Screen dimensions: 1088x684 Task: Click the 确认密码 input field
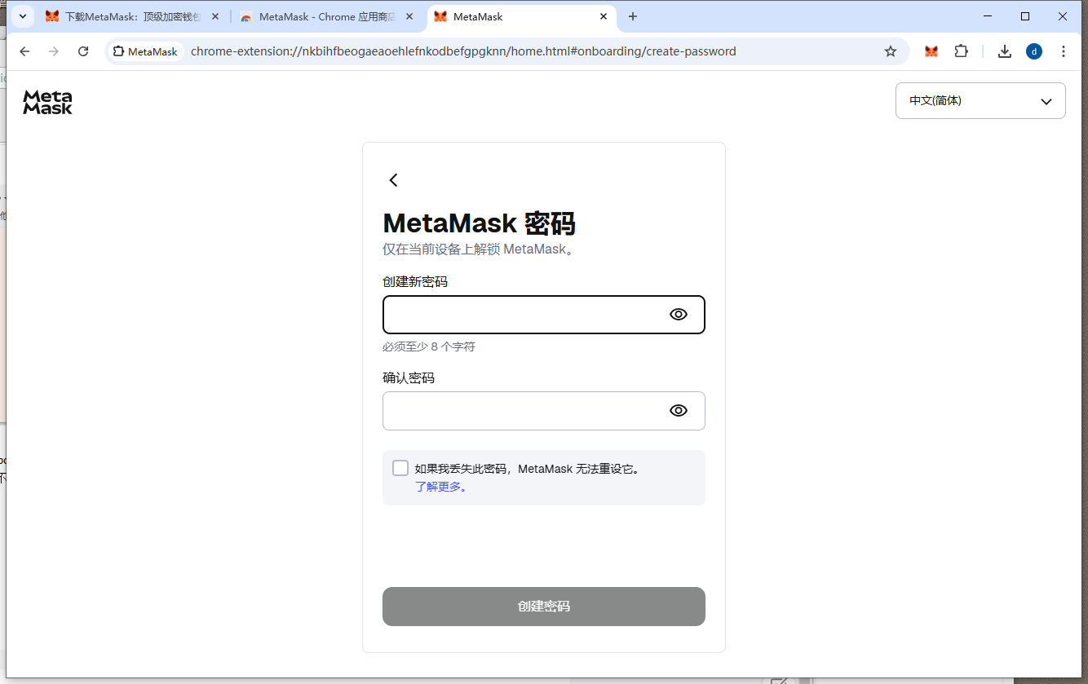[544, 411]
